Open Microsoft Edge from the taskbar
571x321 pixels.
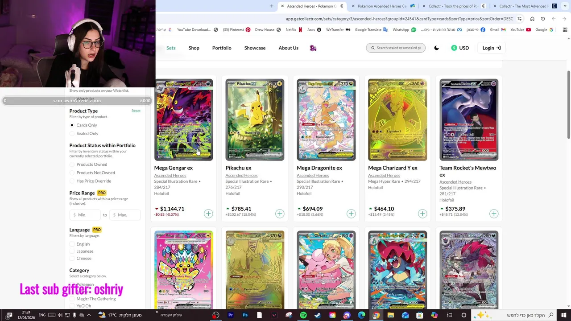coord(361,315)
